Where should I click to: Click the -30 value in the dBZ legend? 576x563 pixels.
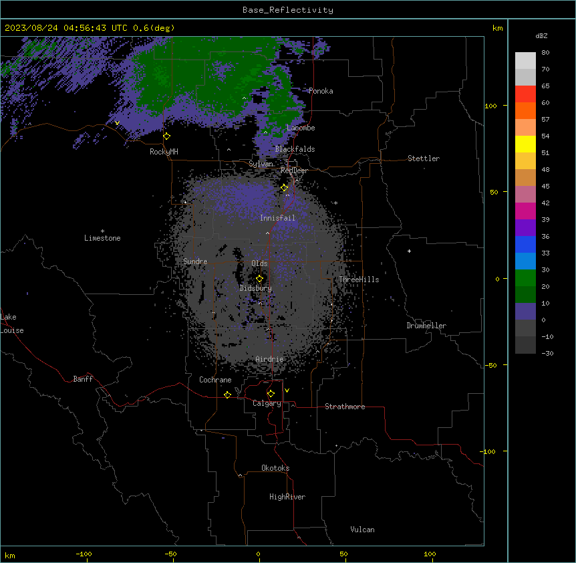coord(547,353)
